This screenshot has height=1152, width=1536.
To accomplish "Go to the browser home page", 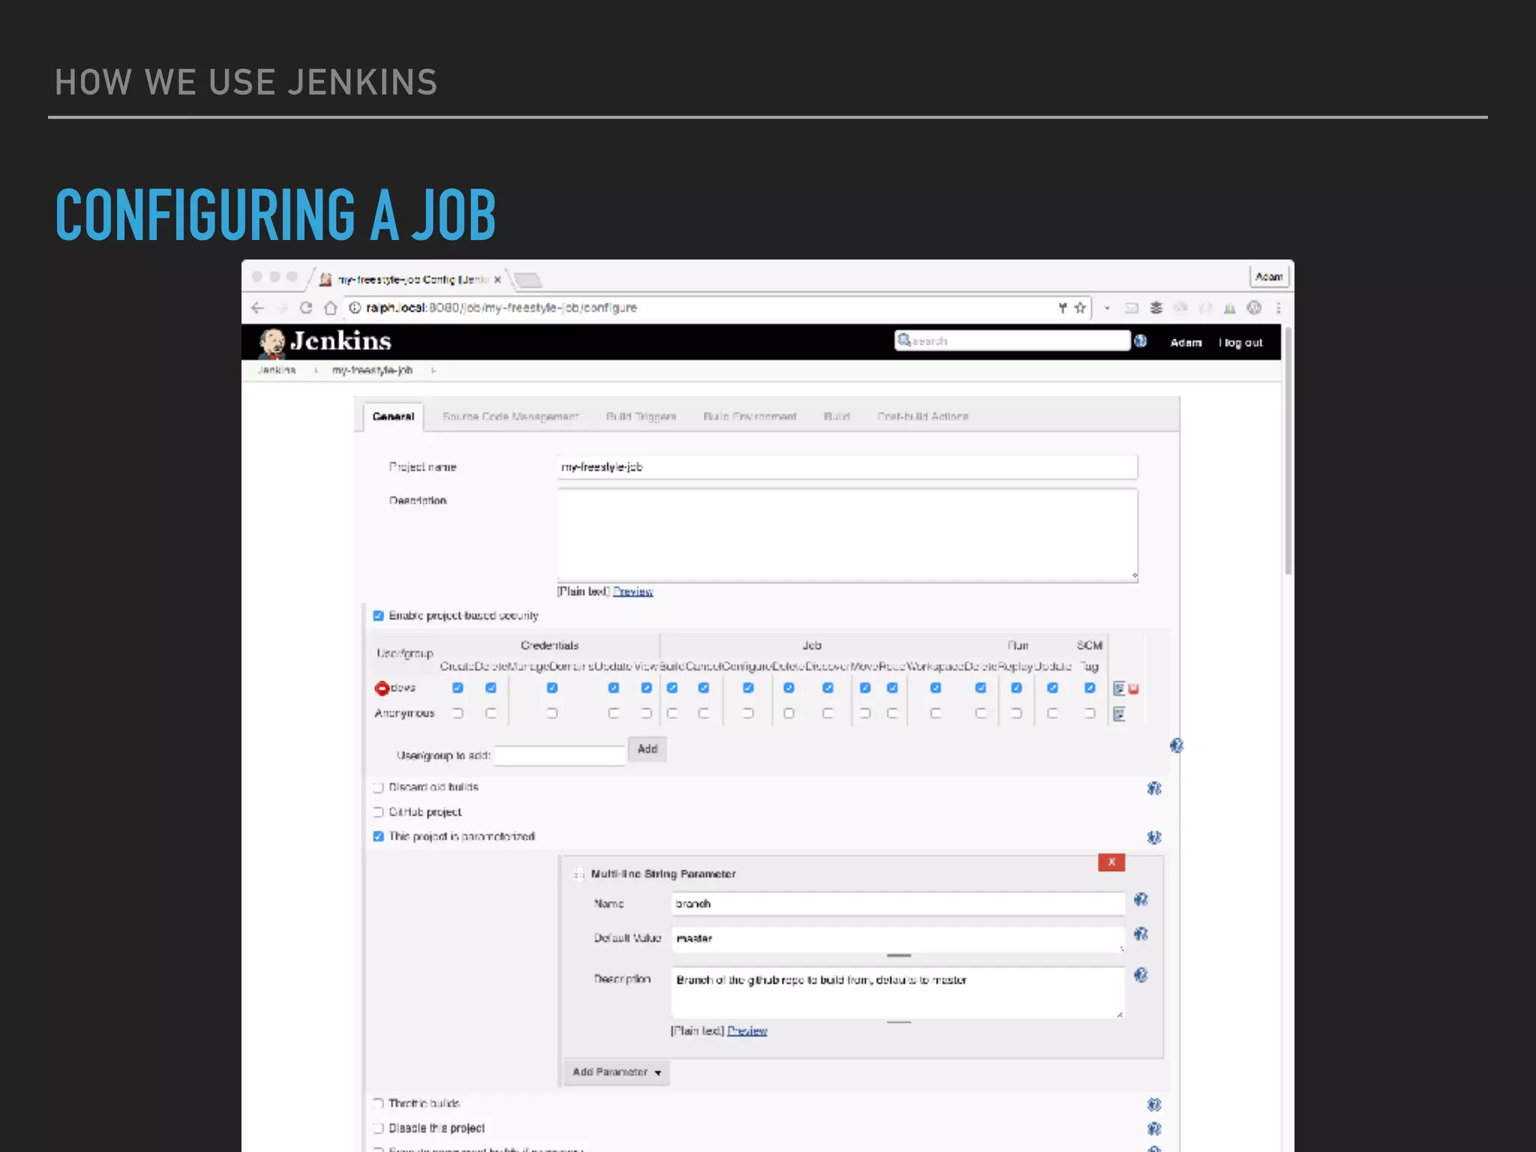I will [330, 307].
